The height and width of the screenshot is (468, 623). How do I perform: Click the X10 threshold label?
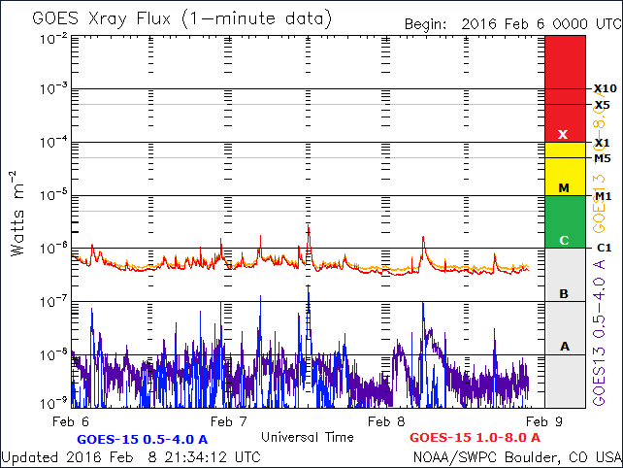(606, 88)
